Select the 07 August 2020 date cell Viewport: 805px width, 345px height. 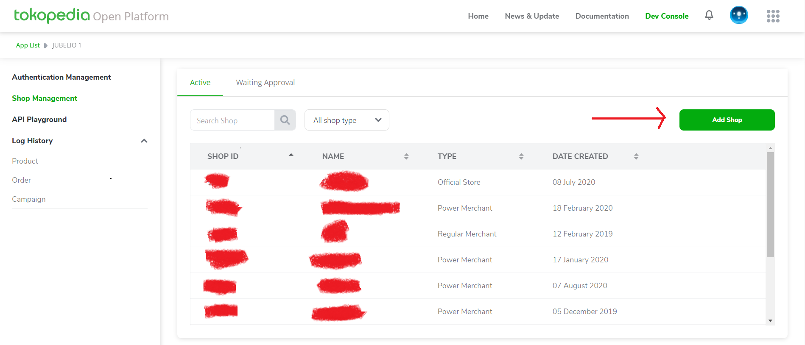point(580,286)
